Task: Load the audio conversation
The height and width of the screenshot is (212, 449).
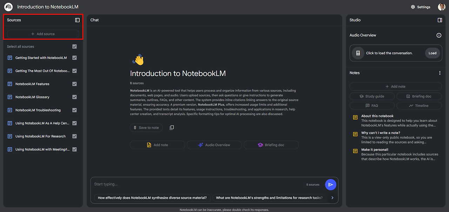Action: (x=433, y=53)
